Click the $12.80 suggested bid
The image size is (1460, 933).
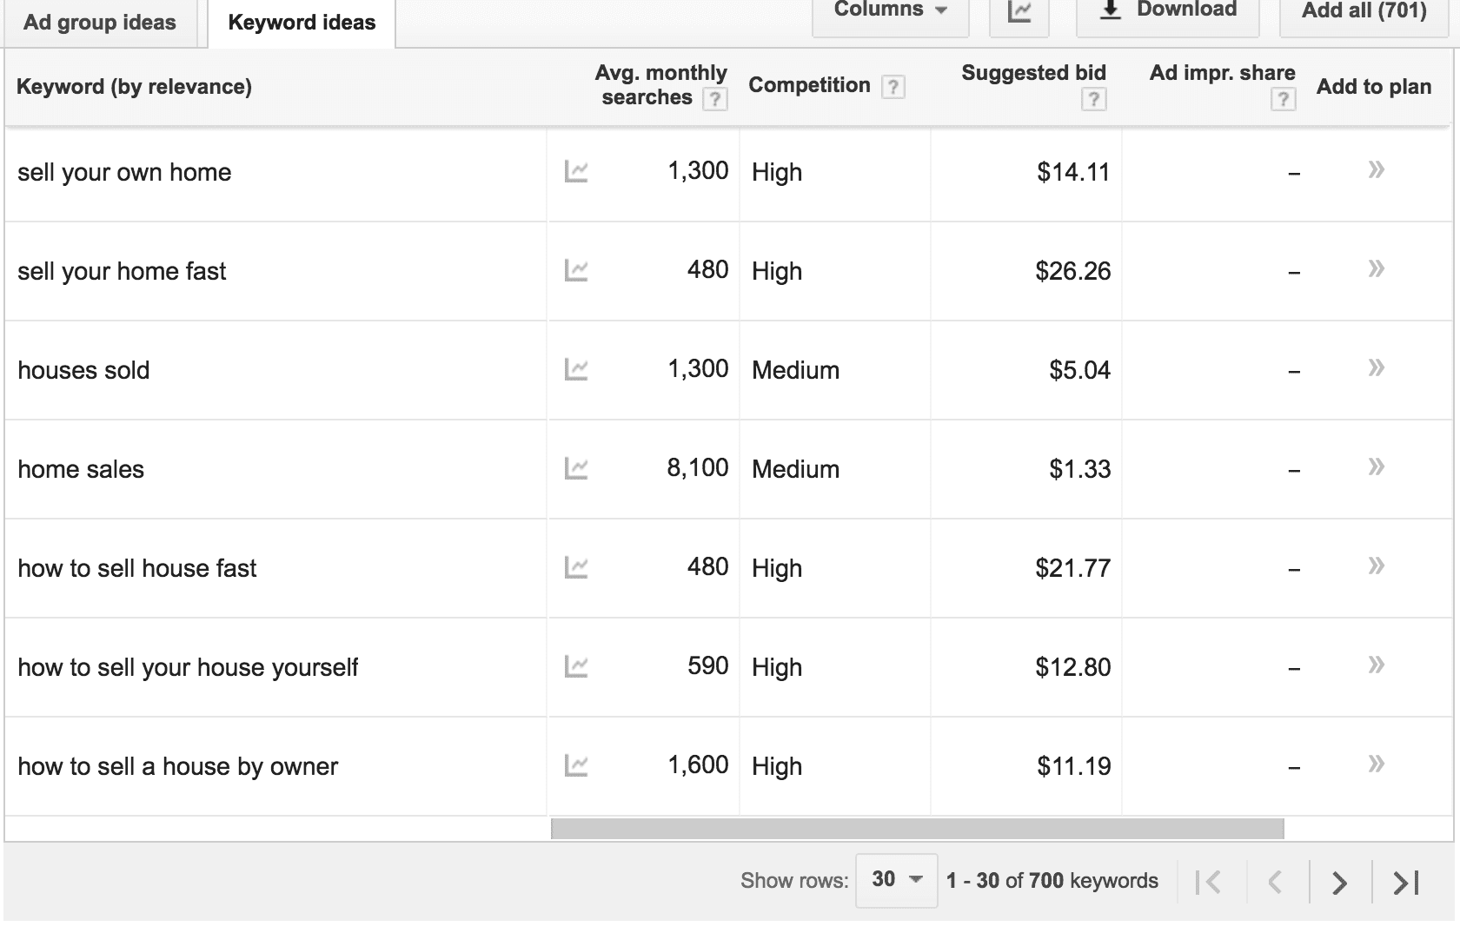point(1073,667)
